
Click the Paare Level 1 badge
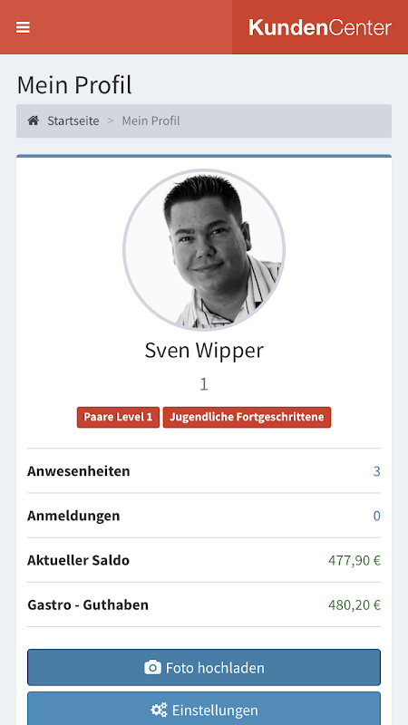(x=118, y=417)
